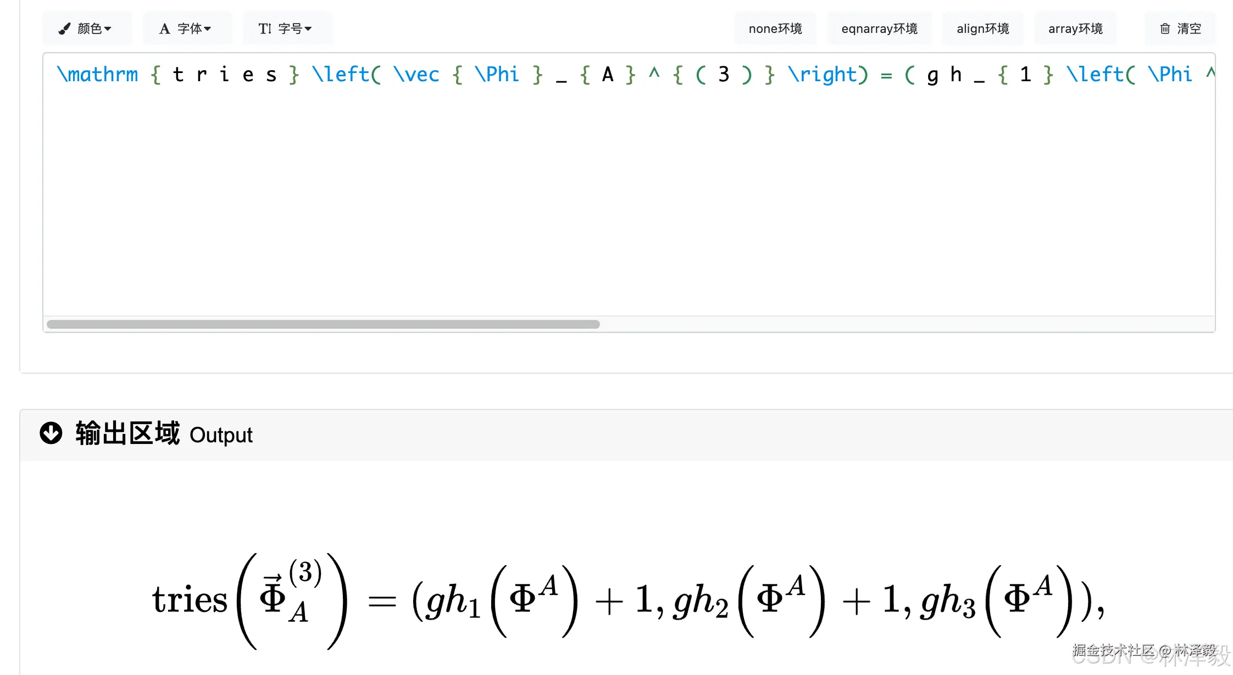
Task: Insert the none环境 environment
Action: 775,29
